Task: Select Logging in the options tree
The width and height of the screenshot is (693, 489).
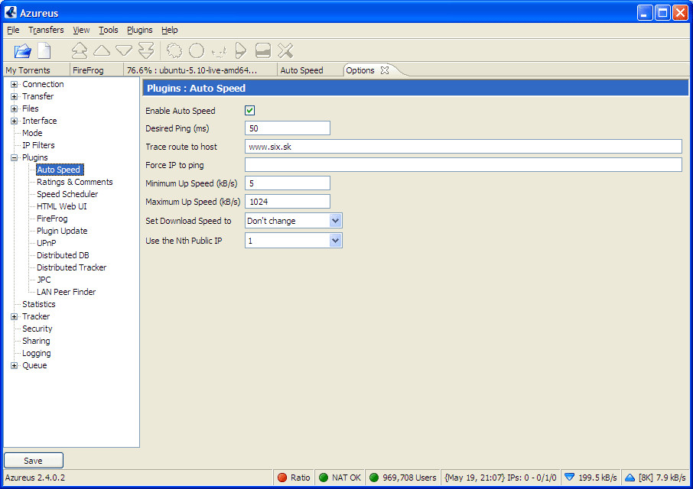Action: tap(36, 353)
